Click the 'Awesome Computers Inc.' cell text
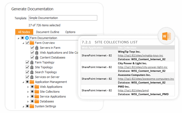 pyautogui.click(x=134, y=75)
